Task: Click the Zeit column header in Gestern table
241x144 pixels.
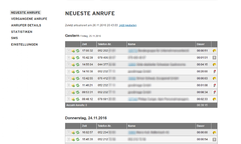Action: (x=85, y=44)
